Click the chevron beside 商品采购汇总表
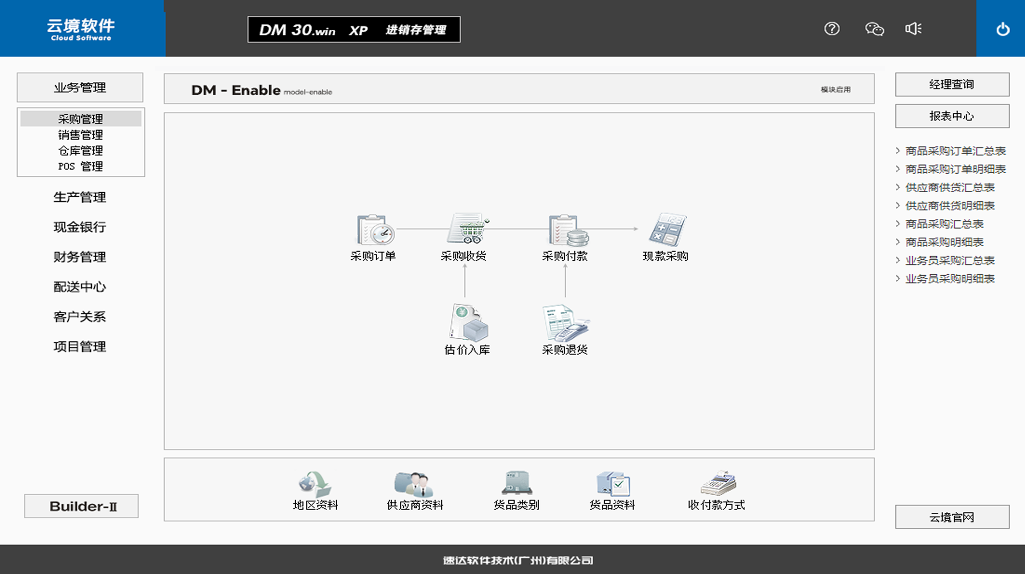Image resolution: width=1025 pixels, height=574 pixels. (898, 224)
